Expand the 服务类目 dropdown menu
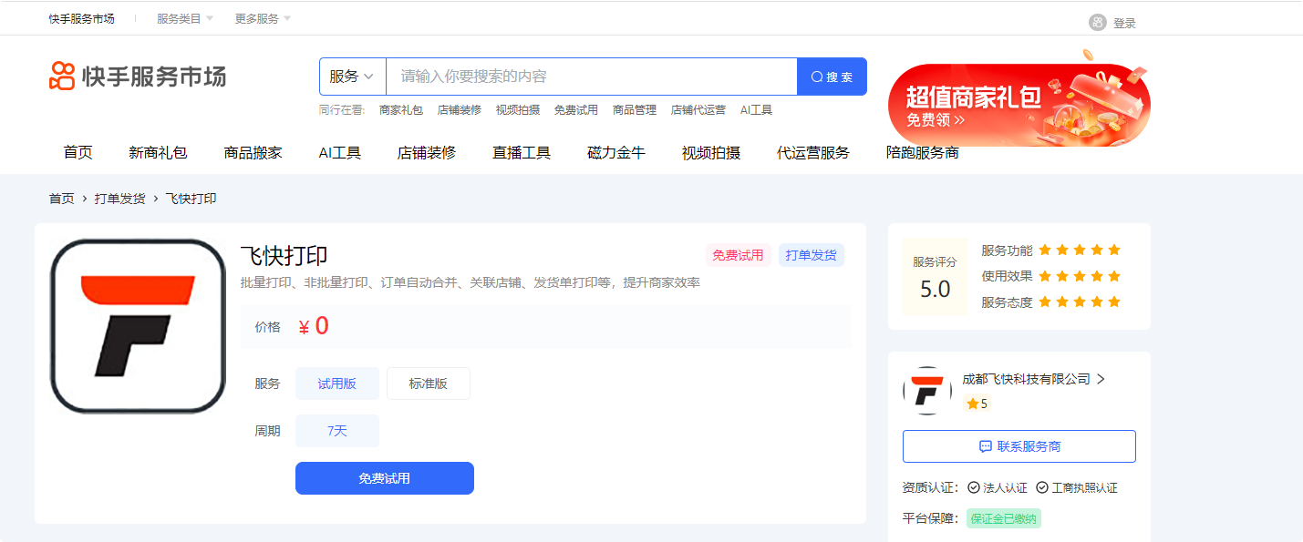This screenshot has height=542, width=1303. click(184, 18)
